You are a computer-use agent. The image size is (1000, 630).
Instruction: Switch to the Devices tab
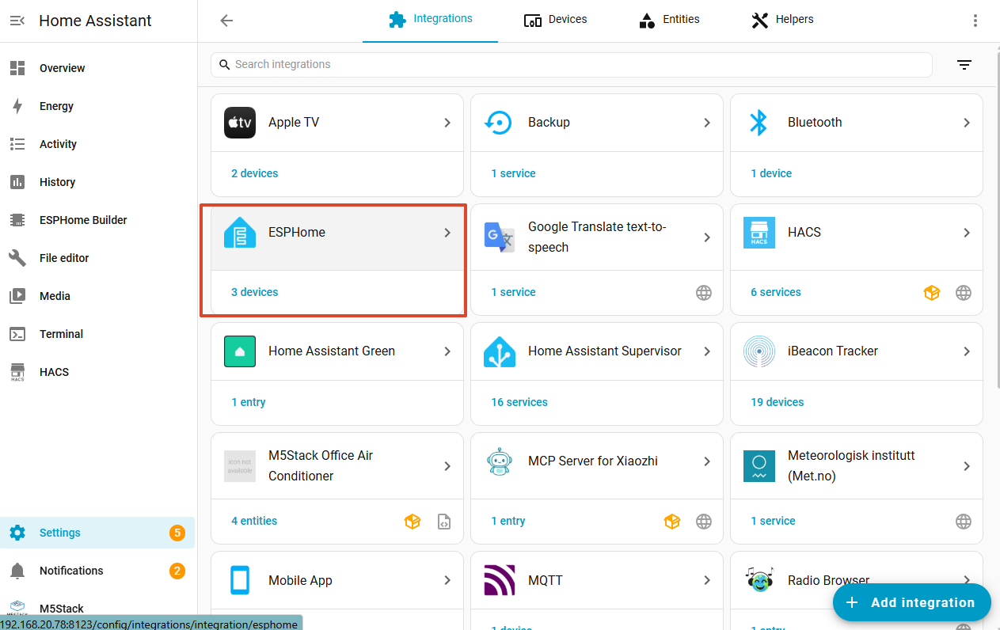click(556, 20)
